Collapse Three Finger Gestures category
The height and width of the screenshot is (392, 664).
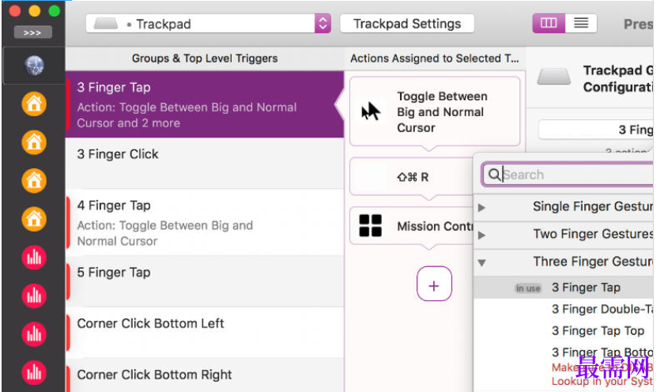click(x=481, y=263)
